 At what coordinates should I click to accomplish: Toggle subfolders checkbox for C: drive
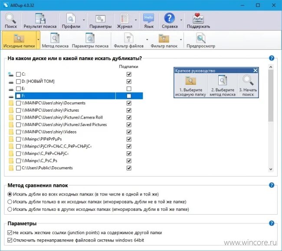(129, 74)
